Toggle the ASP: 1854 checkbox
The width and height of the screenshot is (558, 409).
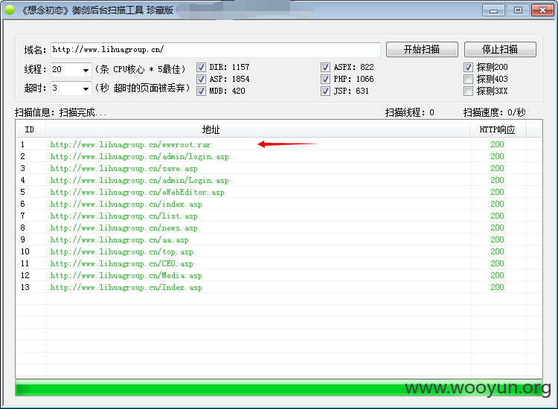[x=201, y=79]
